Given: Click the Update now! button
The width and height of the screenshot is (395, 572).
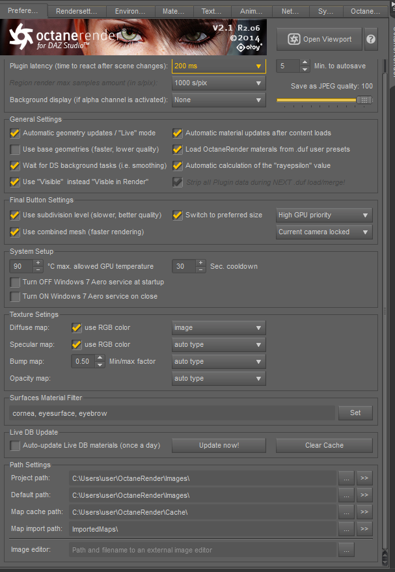Looking at the screenshot, I should pos(219,445).
